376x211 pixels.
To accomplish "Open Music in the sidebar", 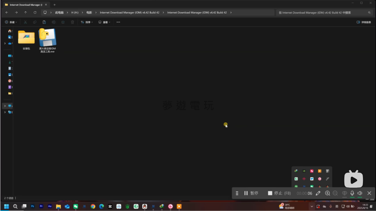I will point(10,81).
